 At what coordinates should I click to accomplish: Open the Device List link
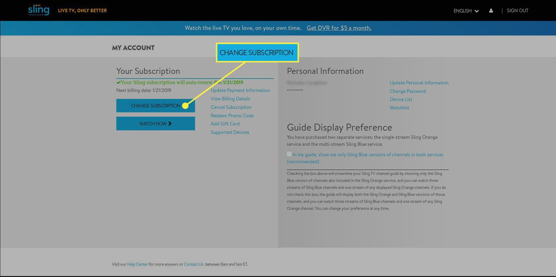click(x=401, y=99)
